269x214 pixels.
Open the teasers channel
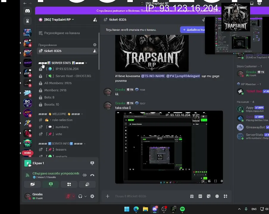click(67, 150)
